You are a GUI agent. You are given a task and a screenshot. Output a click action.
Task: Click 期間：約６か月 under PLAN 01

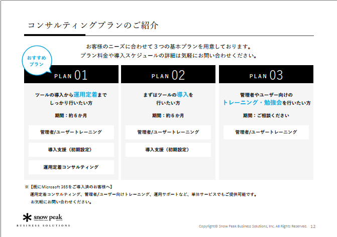(71, 116)
